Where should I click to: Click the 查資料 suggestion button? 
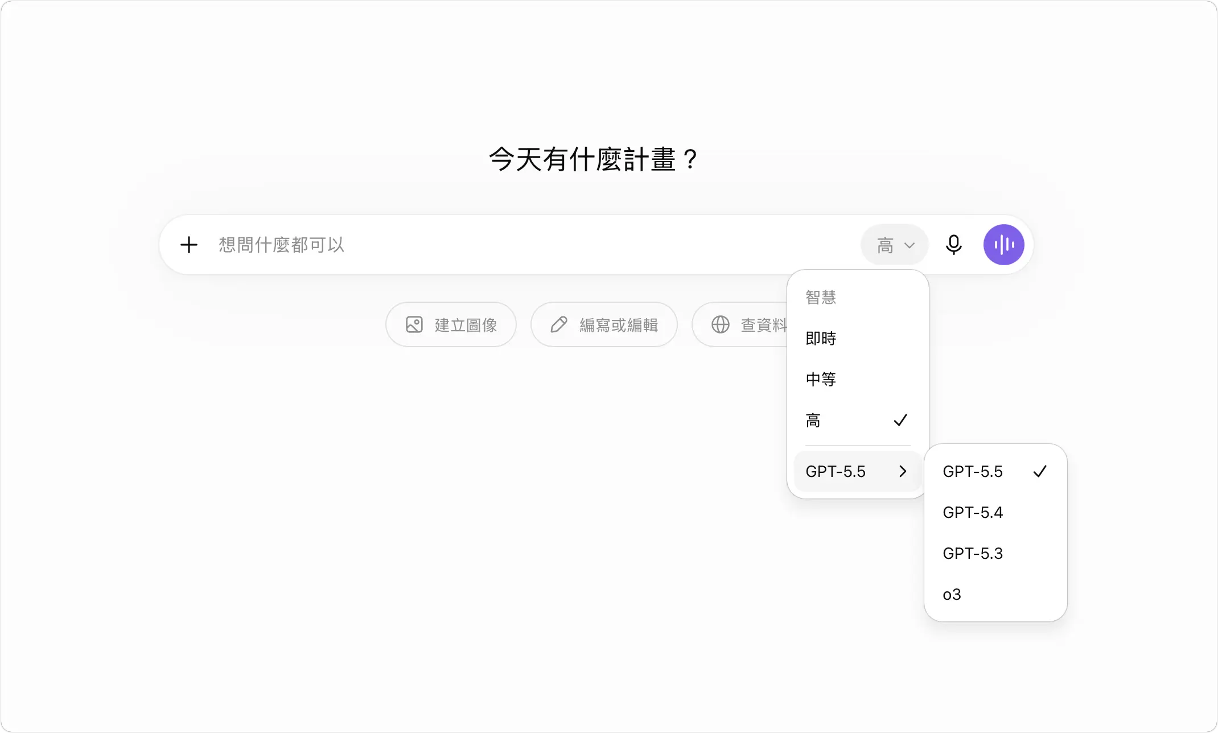point(740,324)
